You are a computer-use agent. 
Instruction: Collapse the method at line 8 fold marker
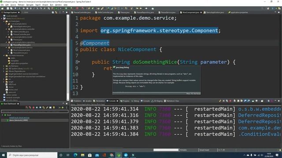click(79, 62)
